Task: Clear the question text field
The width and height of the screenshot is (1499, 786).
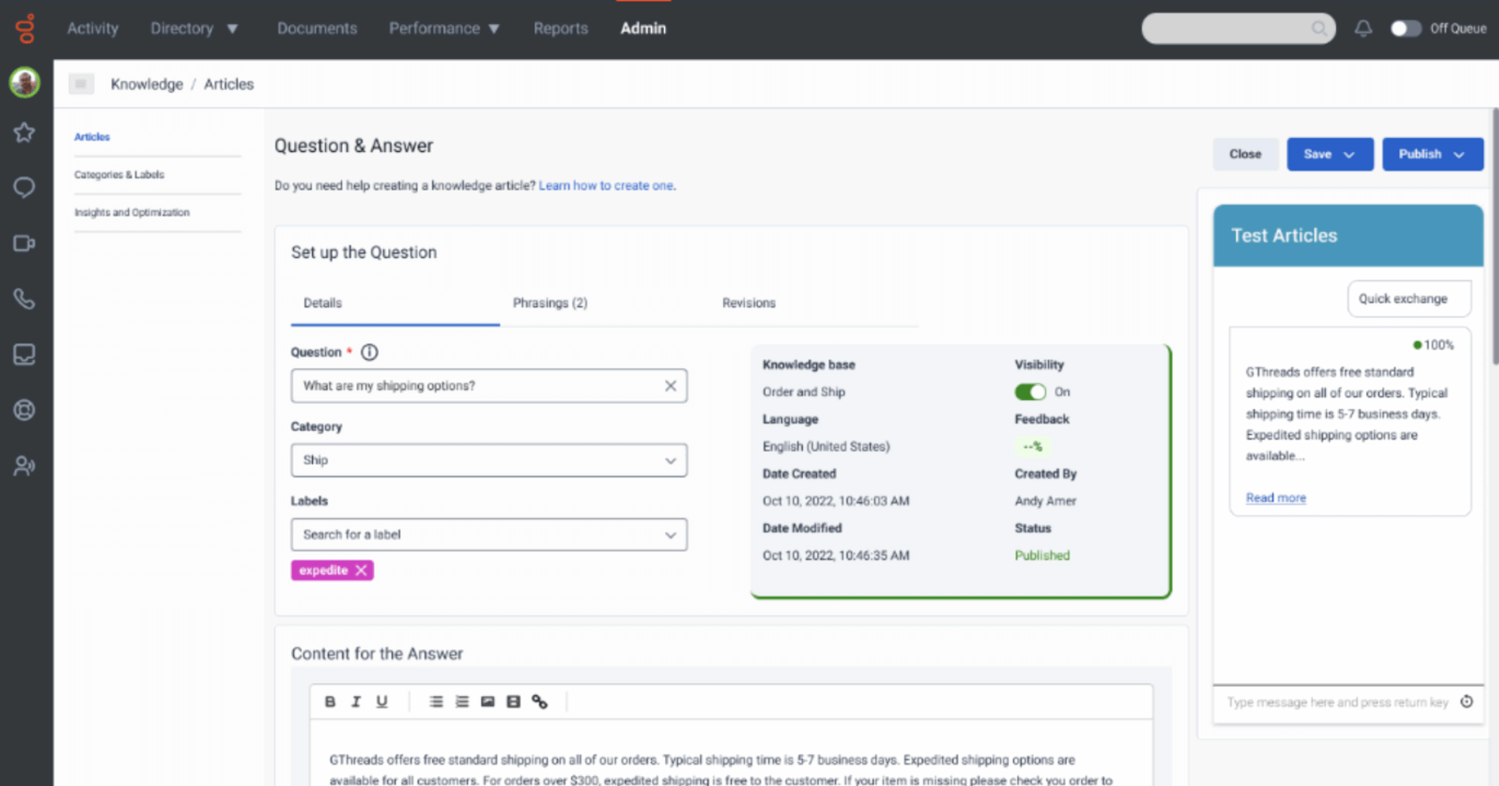Action: pyautogui.click(x=670, y=386)
